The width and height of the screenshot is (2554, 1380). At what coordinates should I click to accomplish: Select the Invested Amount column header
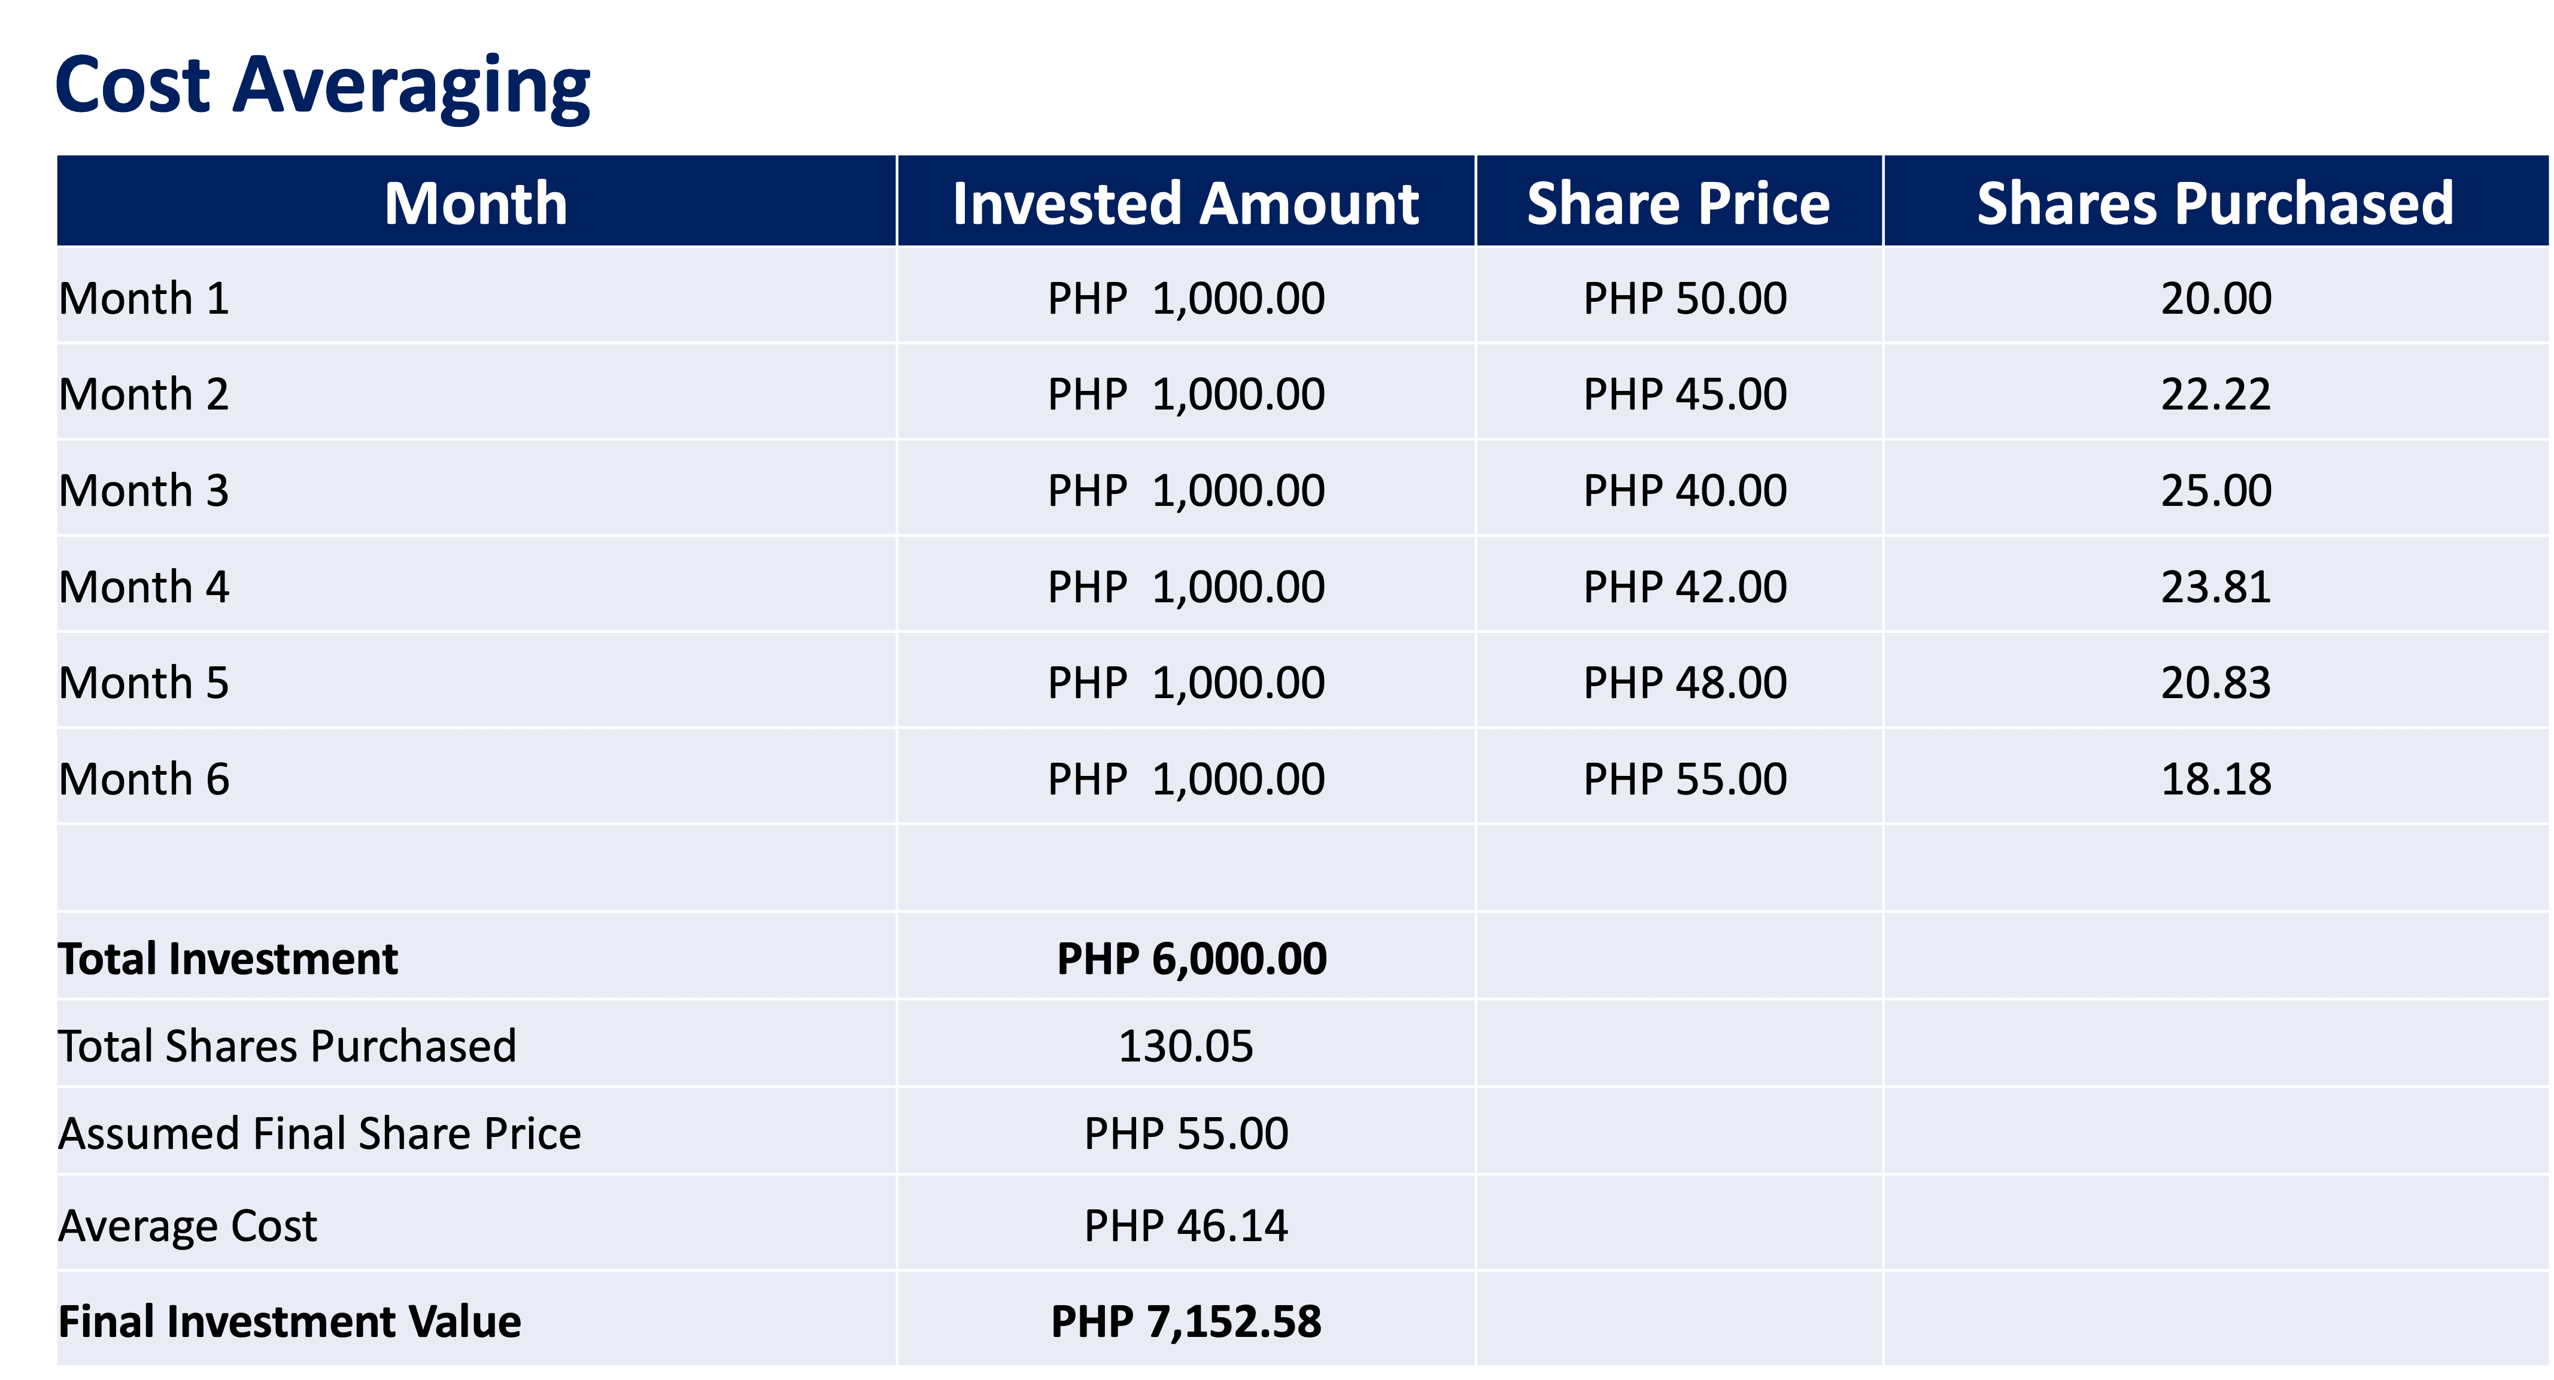click(1186, 202)
